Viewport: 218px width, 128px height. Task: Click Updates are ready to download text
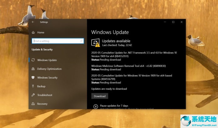pos(109,89)
